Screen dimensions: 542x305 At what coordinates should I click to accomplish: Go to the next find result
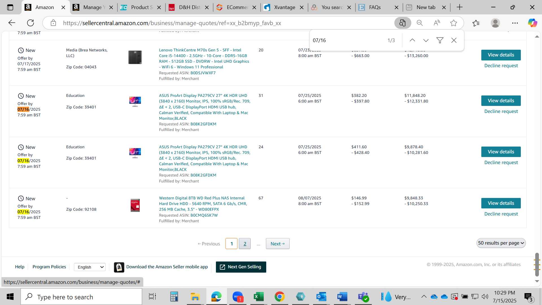[426, 40]
